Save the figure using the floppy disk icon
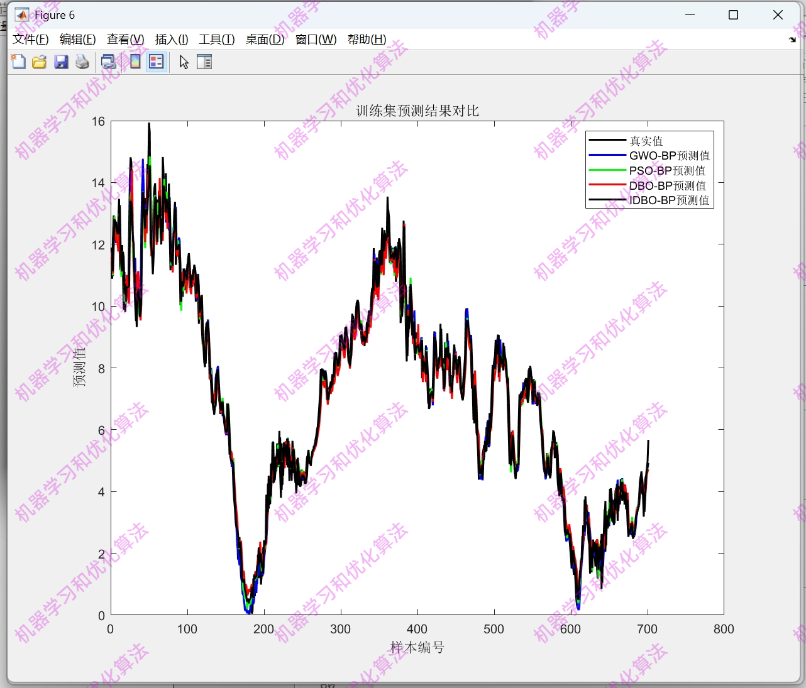The height and width of the screenshot is (688, 806). 61,62
